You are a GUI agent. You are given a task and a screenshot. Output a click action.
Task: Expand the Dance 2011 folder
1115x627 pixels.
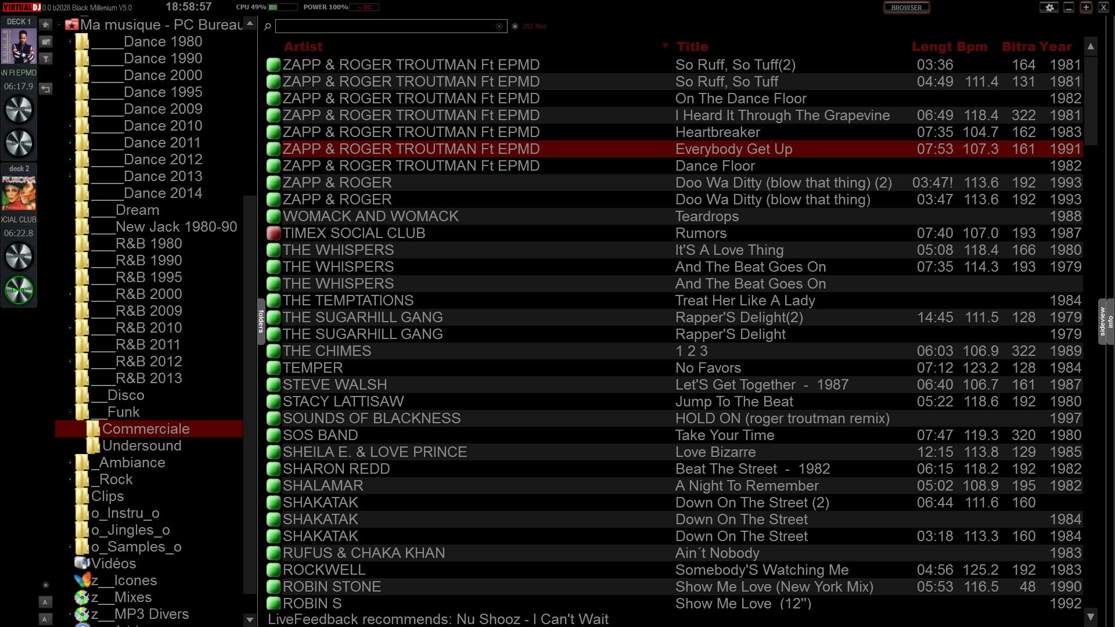[x=70, y=143]
